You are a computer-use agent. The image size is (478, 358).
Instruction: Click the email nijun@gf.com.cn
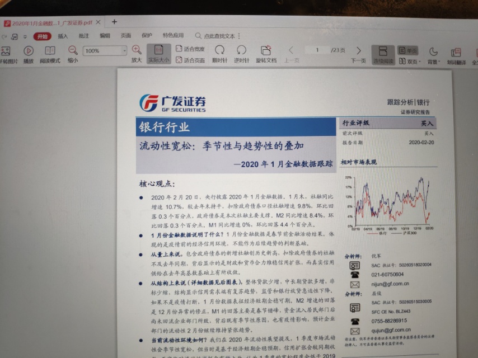click(390, 284)
